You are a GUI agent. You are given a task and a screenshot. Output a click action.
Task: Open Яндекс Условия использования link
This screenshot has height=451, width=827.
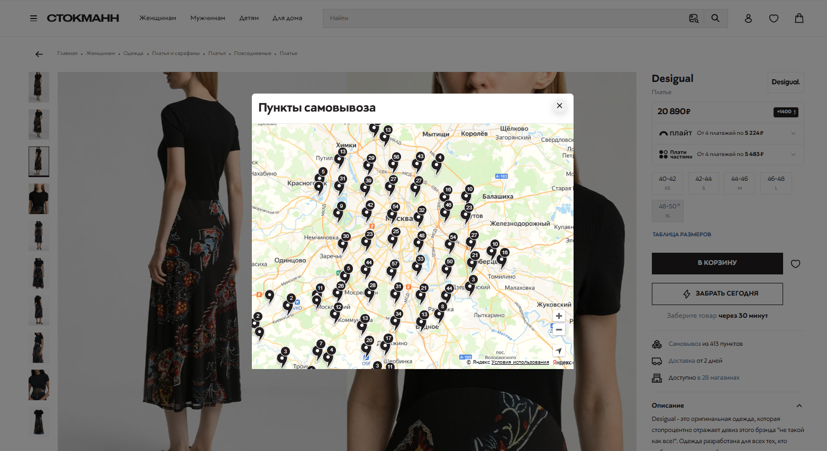(x=520, y=362)
